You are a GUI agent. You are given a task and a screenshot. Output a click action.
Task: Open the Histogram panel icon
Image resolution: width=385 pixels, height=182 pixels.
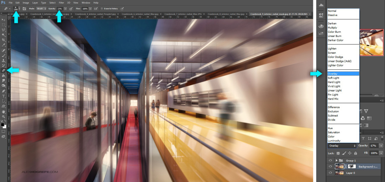click(321, 4)
